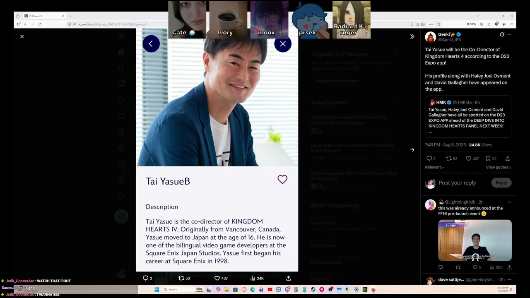
Task: Open the @LightningKikib reply's more options
Action: point(509,202)
